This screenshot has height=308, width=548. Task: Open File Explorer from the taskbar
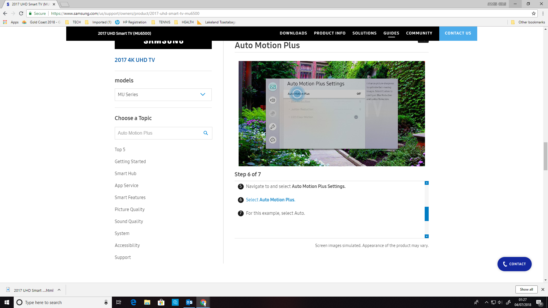click(x=147, y=302)
